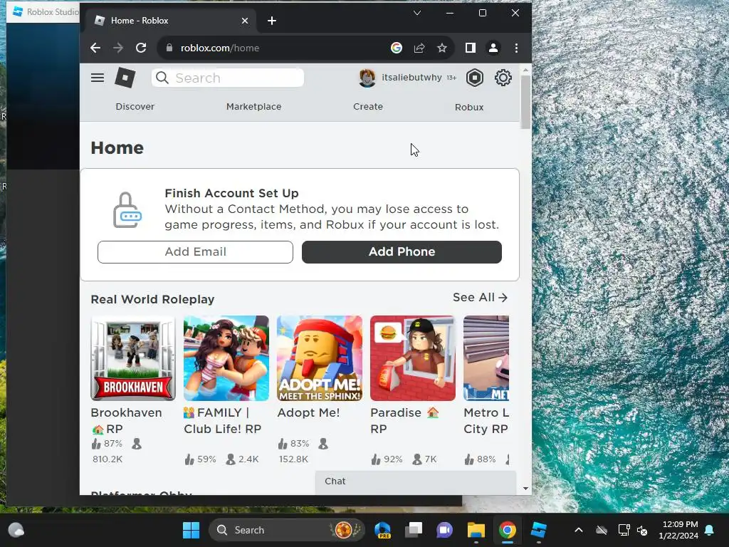Click the taskbar Search box
This screenshot has height=547, width=729.
click(286, 530)
